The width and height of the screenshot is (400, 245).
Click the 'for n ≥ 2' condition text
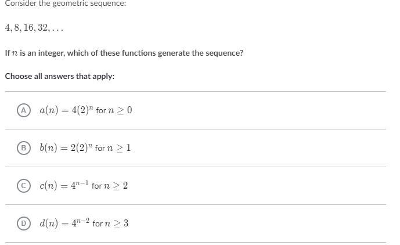pos(110,186)
